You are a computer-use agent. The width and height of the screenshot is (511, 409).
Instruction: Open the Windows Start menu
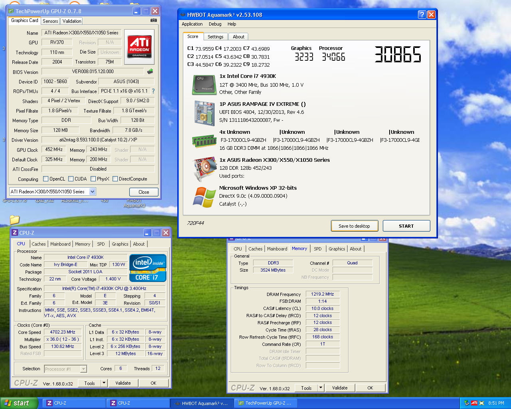19,403
